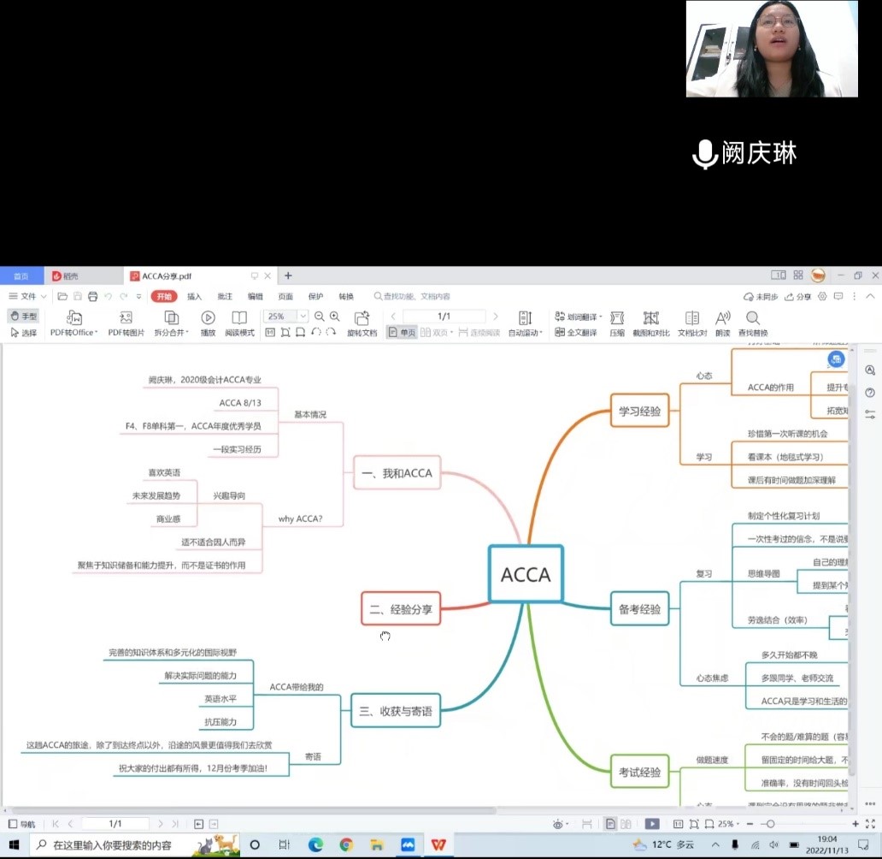Select the 选择 selection tool
882x859 pixels.
(24, 332)
